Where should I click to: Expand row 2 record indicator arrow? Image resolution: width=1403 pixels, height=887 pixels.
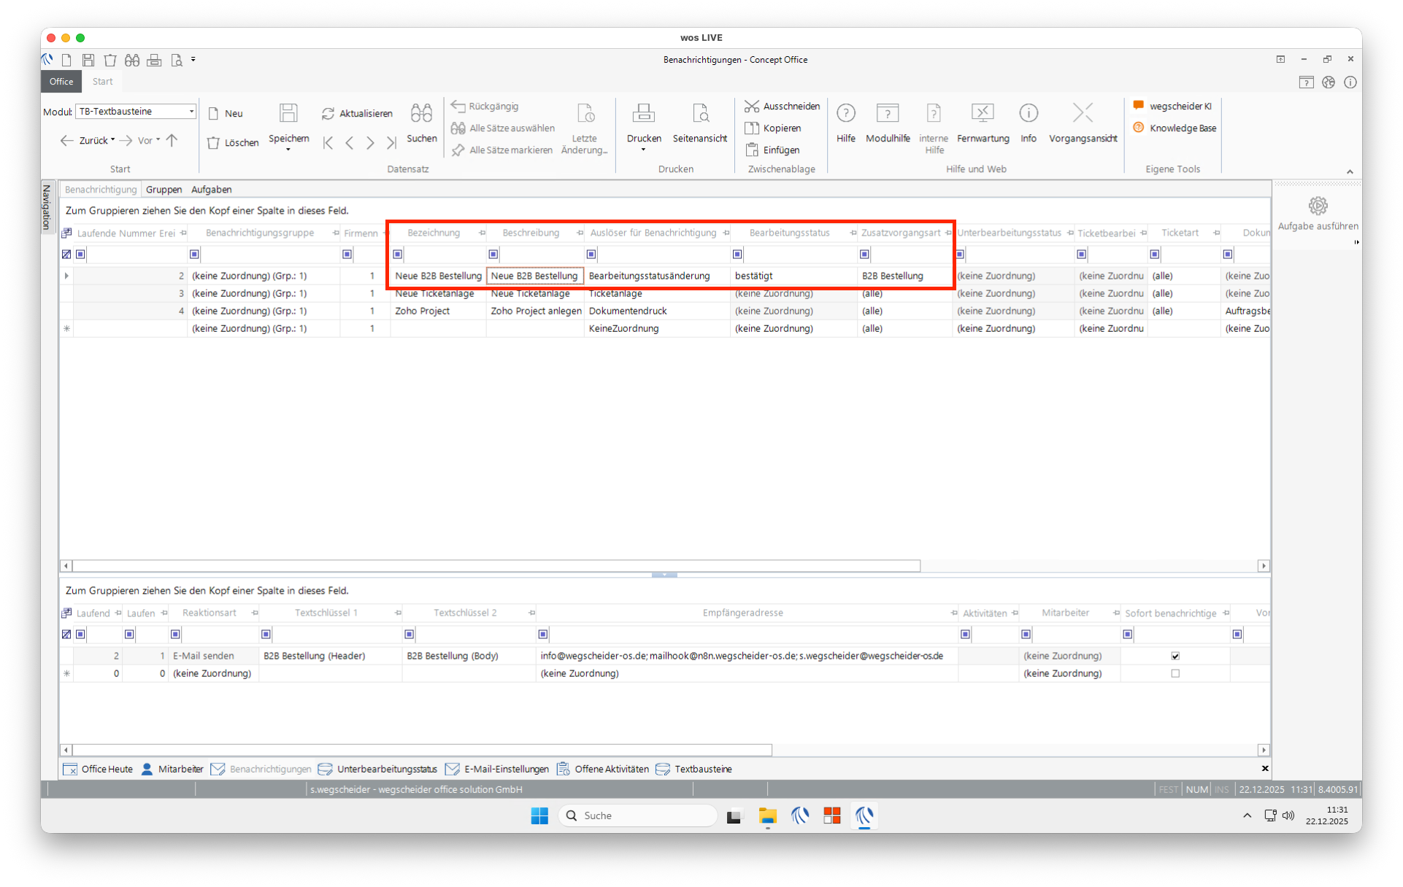[x=66, y=276]
